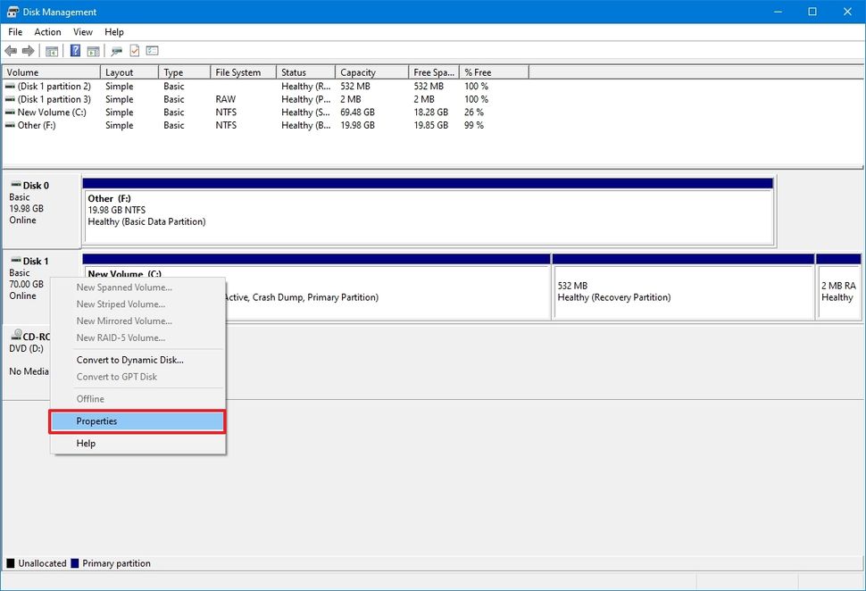The width and height of the screenshot is (866, 591).
Task: Open Help via blue question mark icon
Action: [76, 51]
